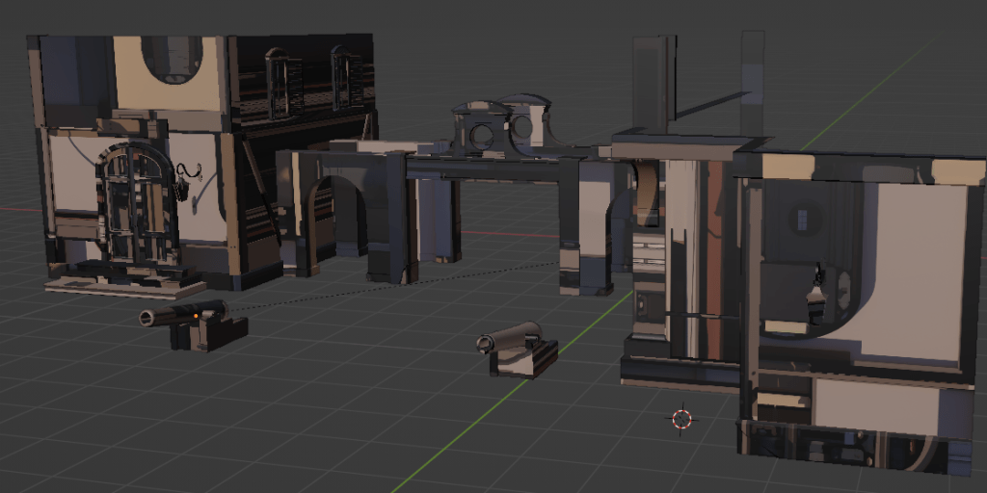Select the center cannon near the green axis
The image size is (987, 493).
pyautogui.click(x=520, y=350)
